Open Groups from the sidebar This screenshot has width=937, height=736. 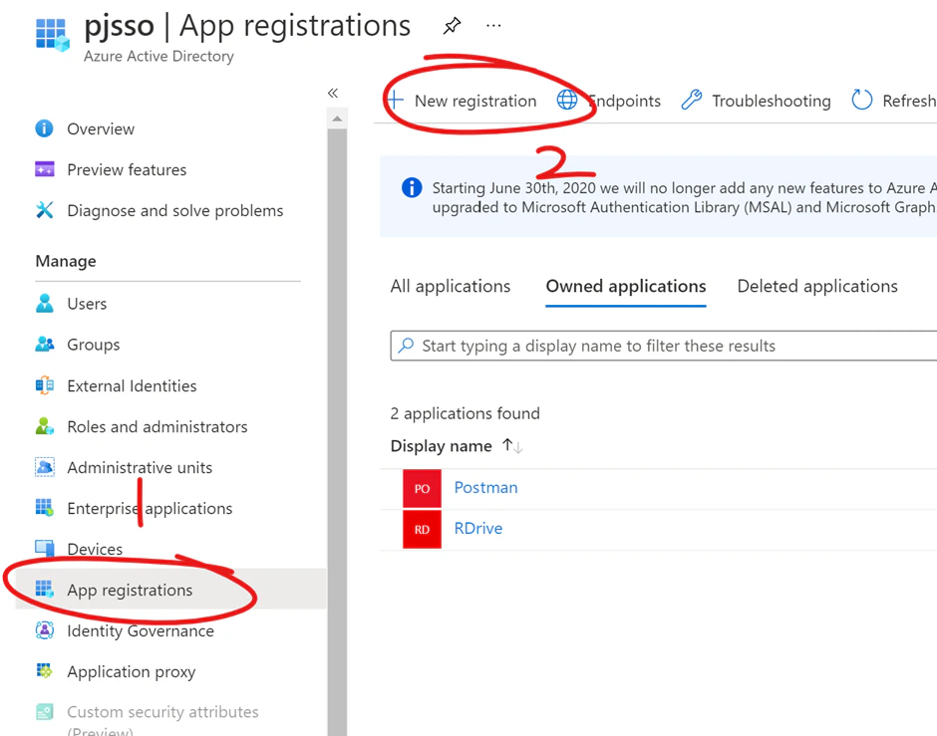[x=93, y=344]
